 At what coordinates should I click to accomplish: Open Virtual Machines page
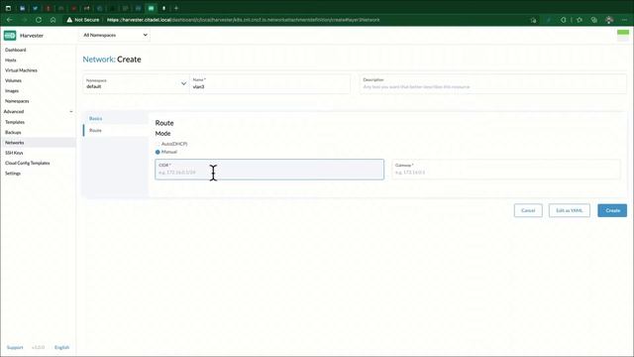(21, 70)
